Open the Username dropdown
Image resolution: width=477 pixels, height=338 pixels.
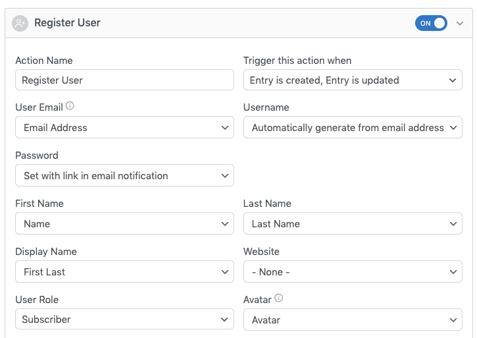coord(353,127)
